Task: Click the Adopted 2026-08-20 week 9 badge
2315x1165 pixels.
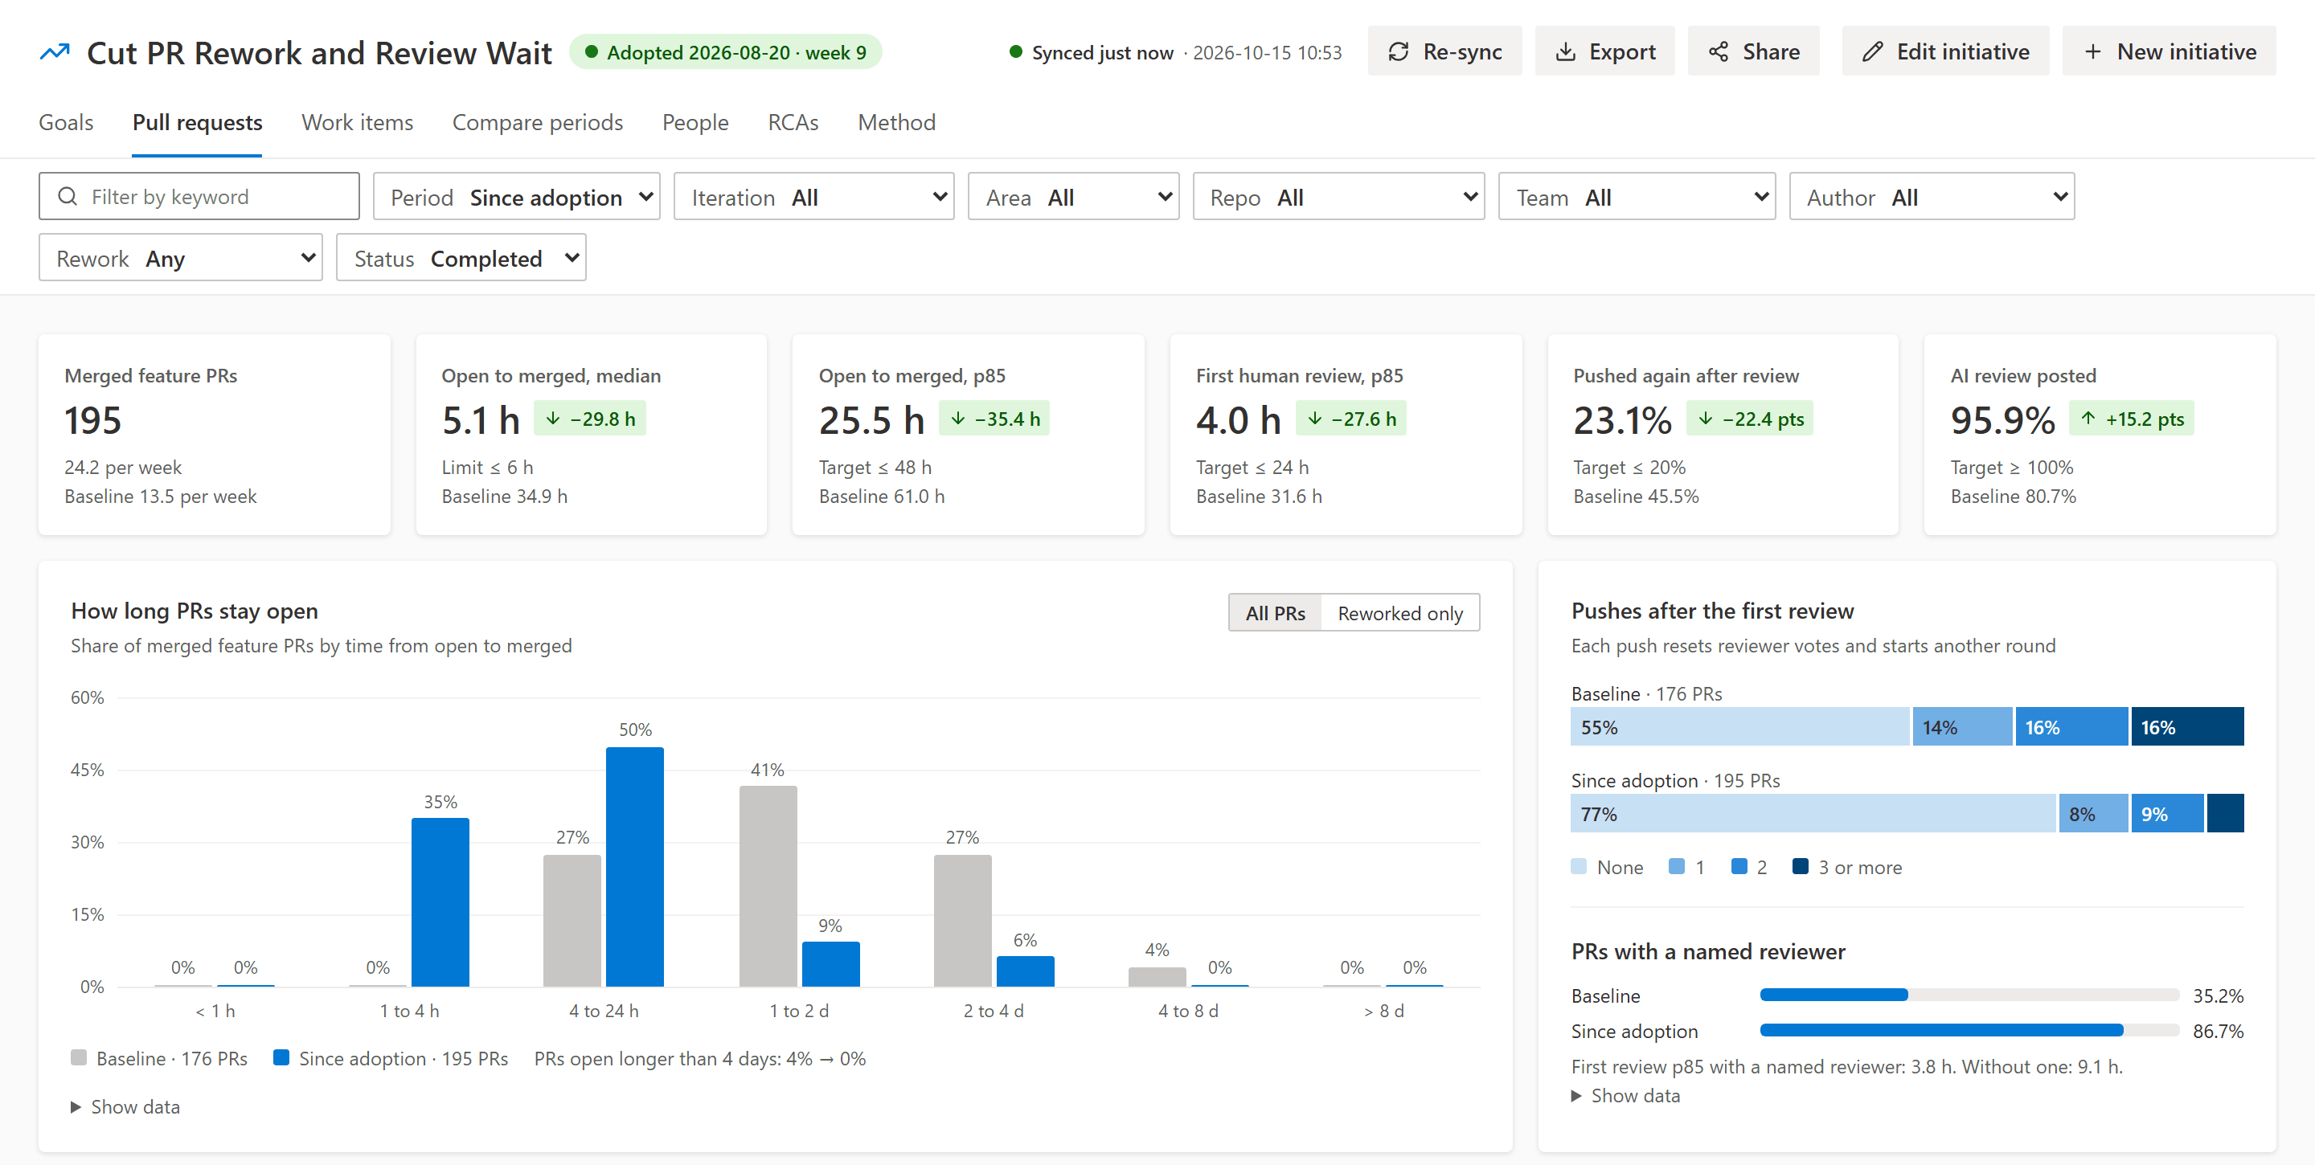Action: (725, 51)
